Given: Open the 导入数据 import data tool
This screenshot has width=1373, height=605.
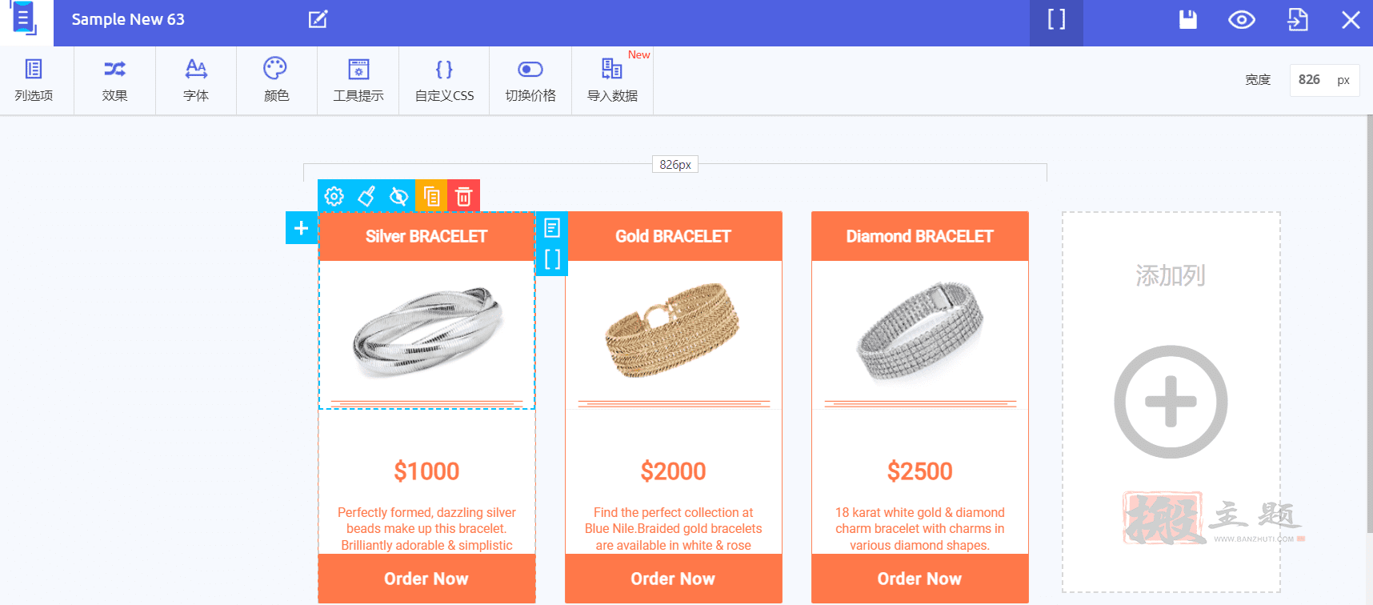Looking at the screenshot, I should (612, 80).
